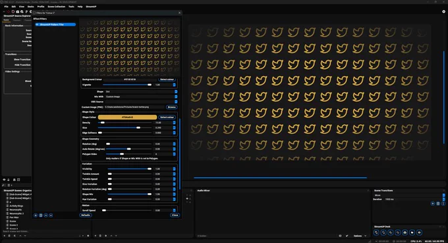Click the Auto-Rotate slider
The image size is (448, 243).
click(129, 149)
